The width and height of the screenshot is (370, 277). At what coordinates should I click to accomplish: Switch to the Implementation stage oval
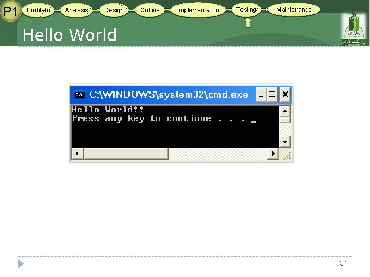click(x=198, y=10)
